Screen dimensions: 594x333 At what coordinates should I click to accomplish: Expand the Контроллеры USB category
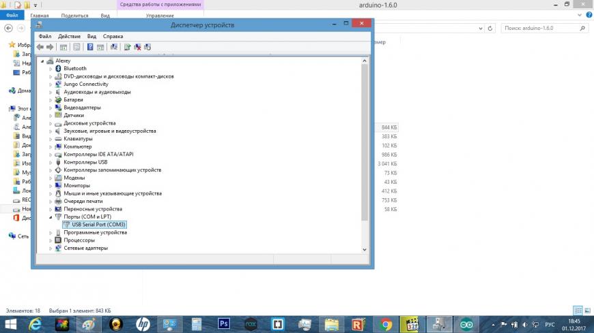click(51, 163)
